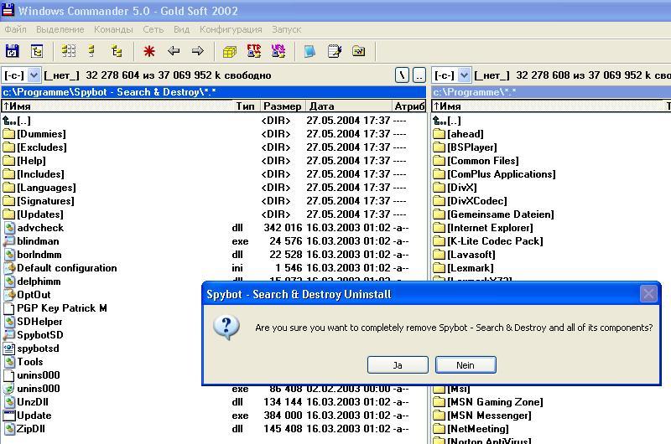This screenshot has height=444, width=671.
Task: Click the back arrow toolbar icon
Action: 174,51
